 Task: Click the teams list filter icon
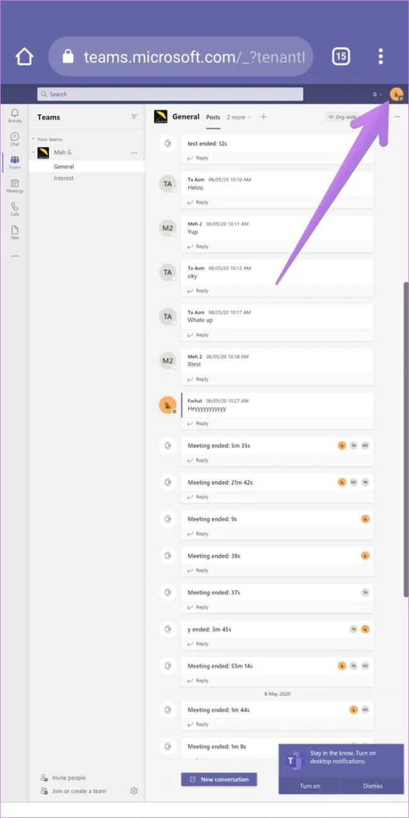tap(134, 116)
